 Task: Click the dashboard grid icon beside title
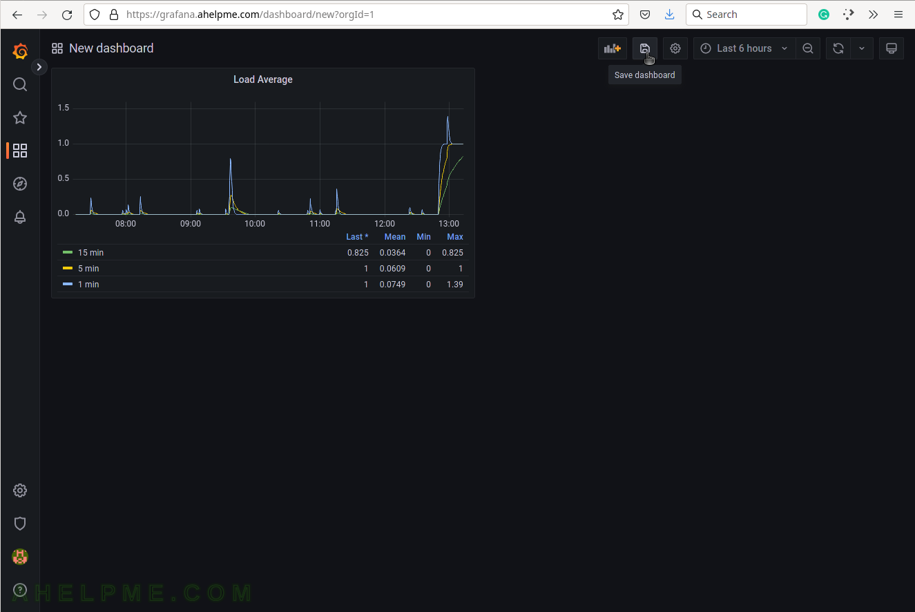tap(57, 48)
